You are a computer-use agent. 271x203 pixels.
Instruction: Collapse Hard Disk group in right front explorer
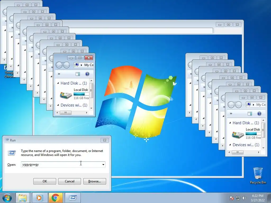(230, 123)
